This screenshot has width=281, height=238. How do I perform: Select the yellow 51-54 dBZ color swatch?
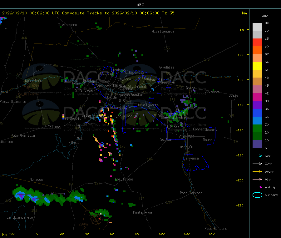tap(257, 66)
